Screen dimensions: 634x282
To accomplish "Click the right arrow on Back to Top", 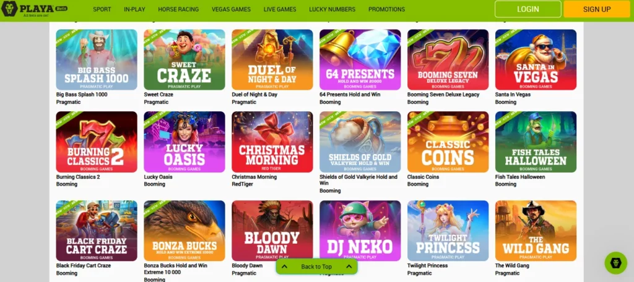I will 349,267.
